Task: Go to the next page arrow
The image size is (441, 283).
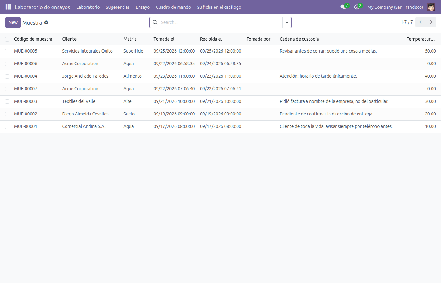Action: (431, 22)
